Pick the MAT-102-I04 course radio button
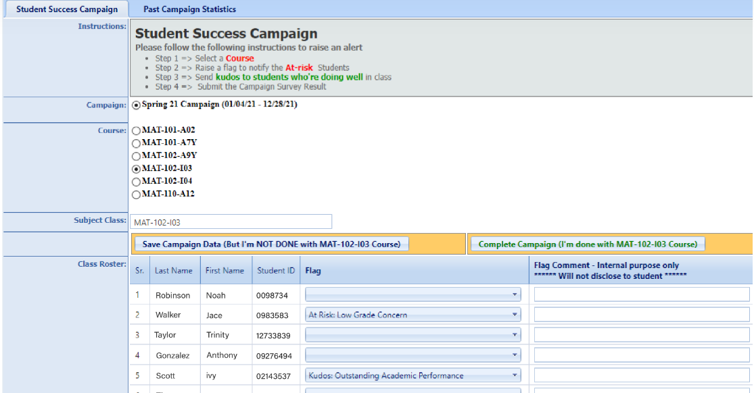The height and width of the screenshot is (393, 754). [x=137, y=182]
